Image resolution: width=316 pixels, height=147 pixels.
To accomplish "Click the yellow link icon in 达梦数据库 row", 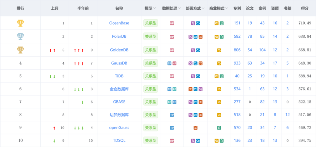I will click(219, 115).
